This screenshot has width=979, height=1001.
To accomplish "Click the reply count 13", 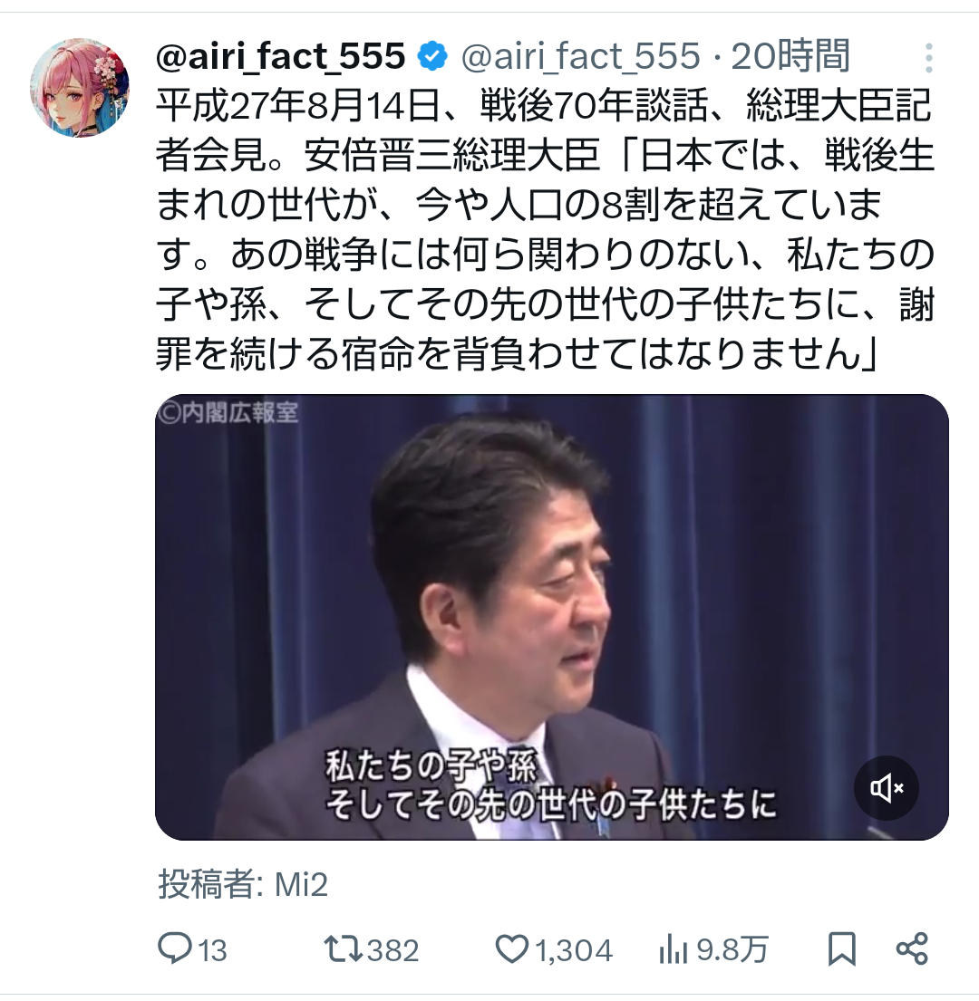I will click(213, 950).
